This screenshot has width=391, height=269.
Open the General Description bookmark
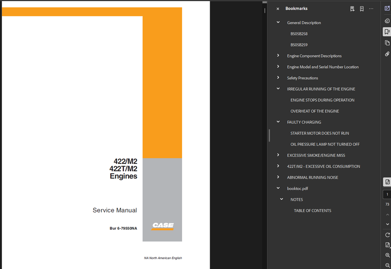click(x=304, y=23)
